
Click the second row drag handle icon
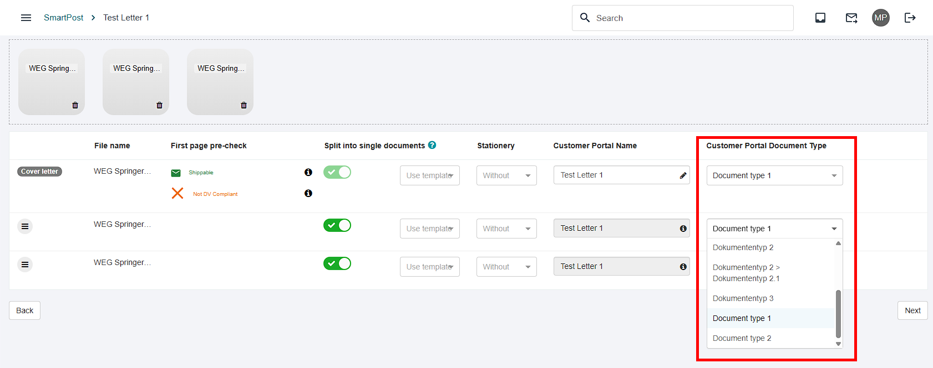pos(25,226)
